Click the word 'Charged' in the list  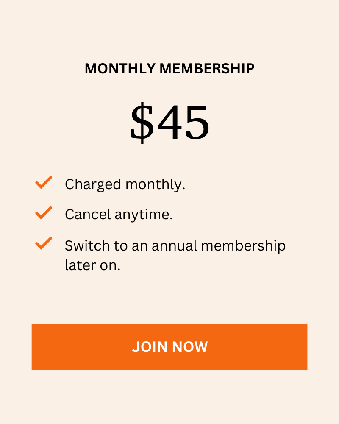coord(93,185)
